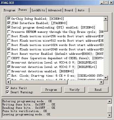Click log panel scrollbar thumb
Image resolution: width=114 pixels, height=120 pixels.
click(109, 110)
